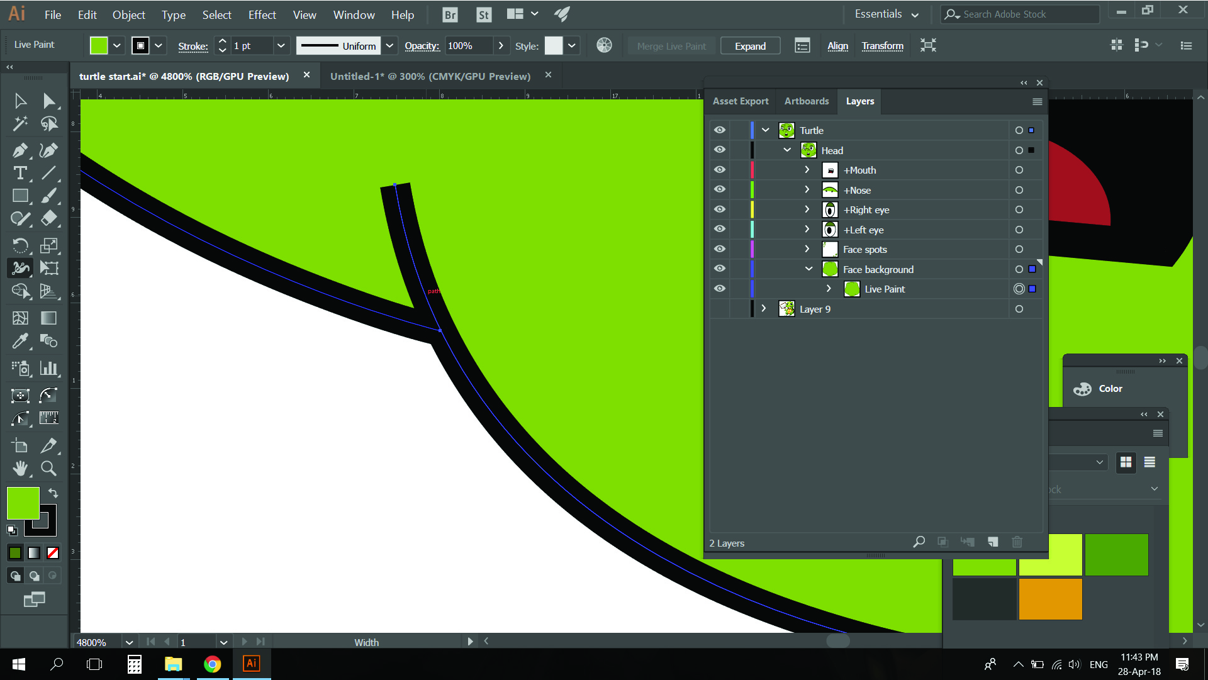The image size is (1208, 680).
Task: Select the Rectangle tool
Action: pos(20,196)
